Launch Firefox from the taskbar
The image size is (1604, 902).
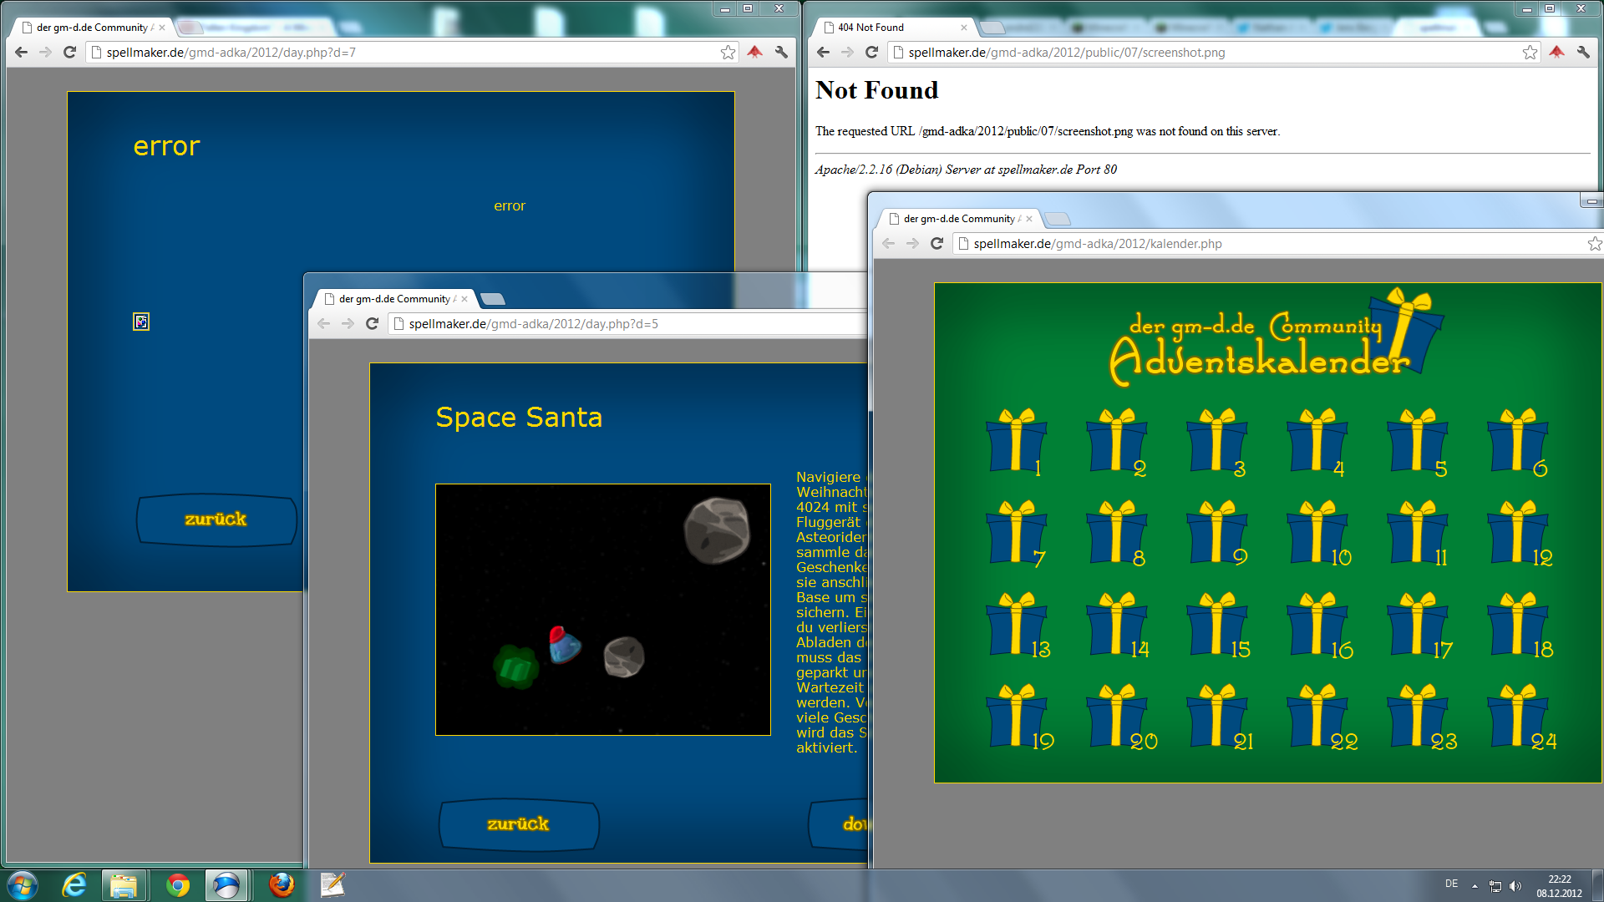click(x=282, y=884)
